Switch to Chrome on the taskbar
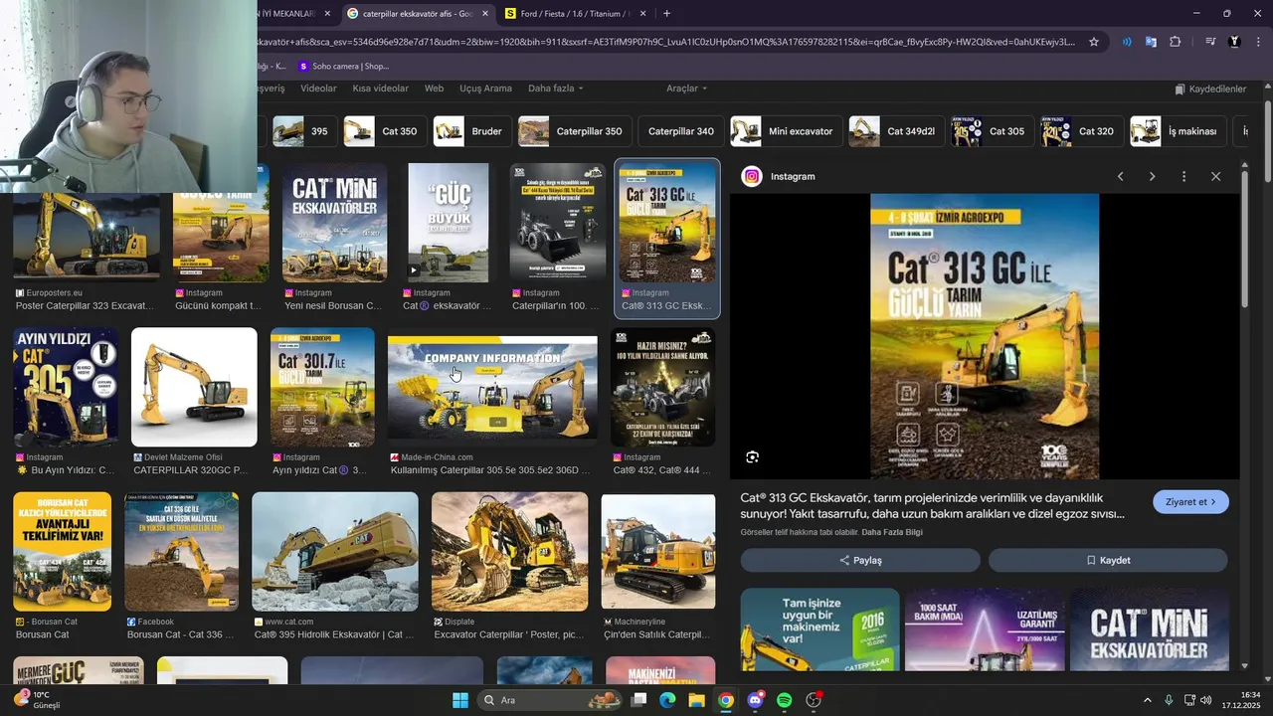 [x=726, y=700]
